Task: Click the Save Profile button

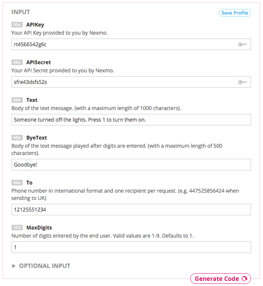Action: tap(235, 13)
